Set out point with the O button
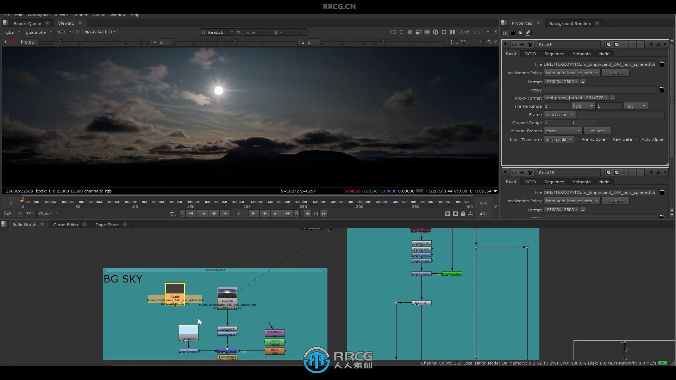676x380 pixels. 296,214
